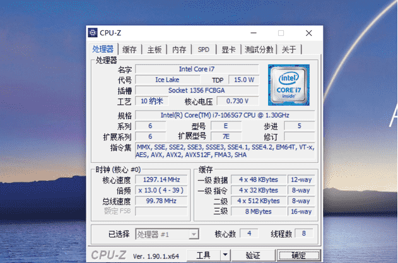Click the Ver. 1.90.1.x64 version text
The width and height of the screenshot is (398, 263).
point(156,256)
